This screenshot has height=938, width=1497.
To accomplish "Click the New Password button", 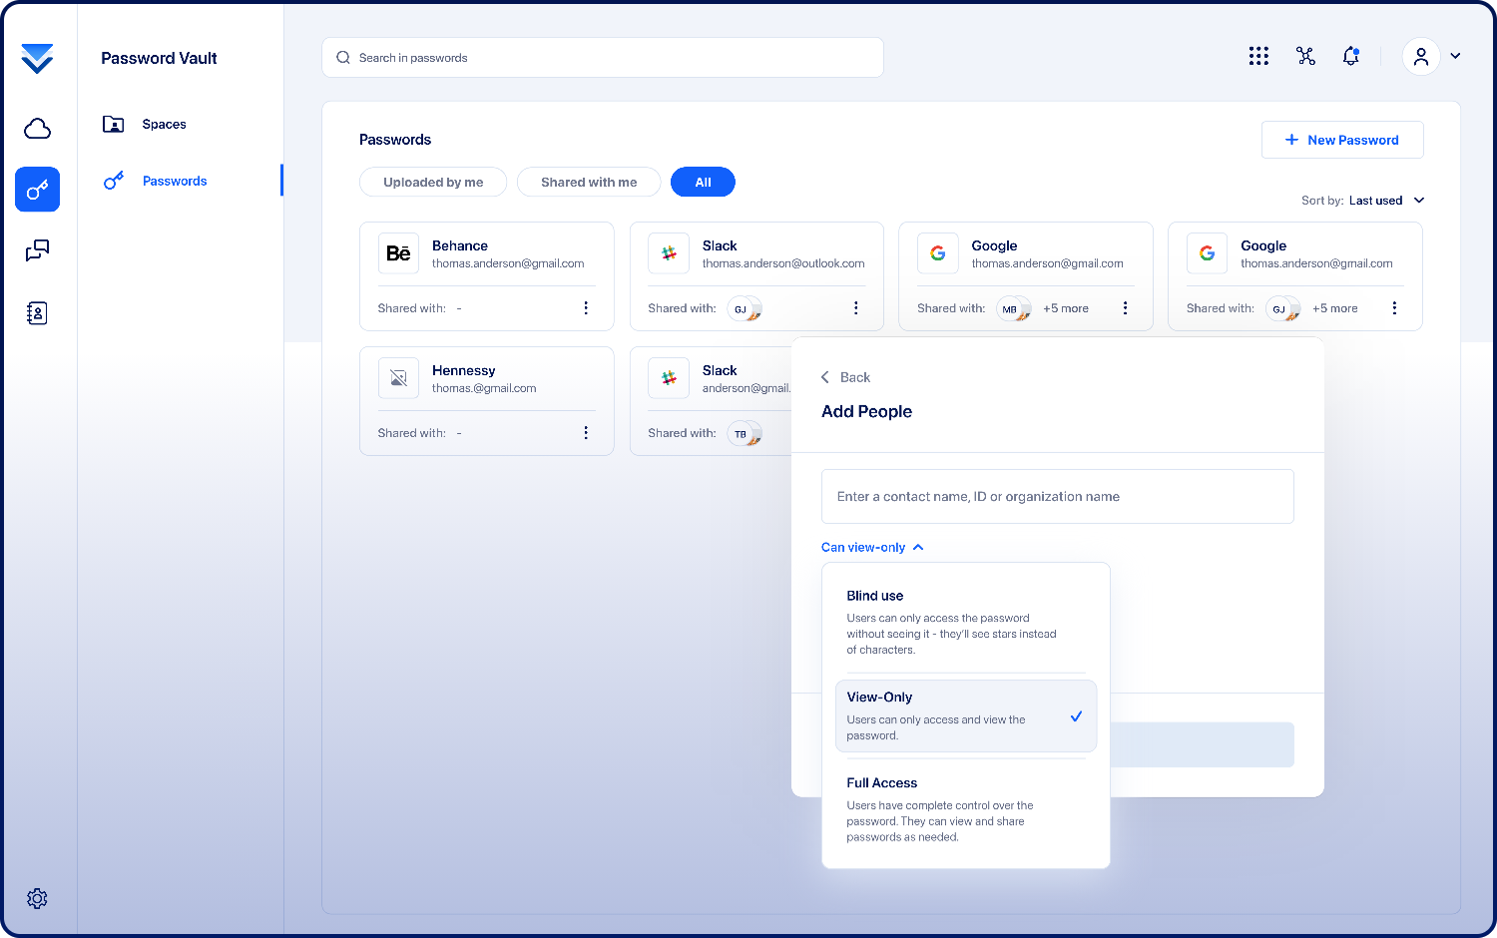I will 1341,140.
